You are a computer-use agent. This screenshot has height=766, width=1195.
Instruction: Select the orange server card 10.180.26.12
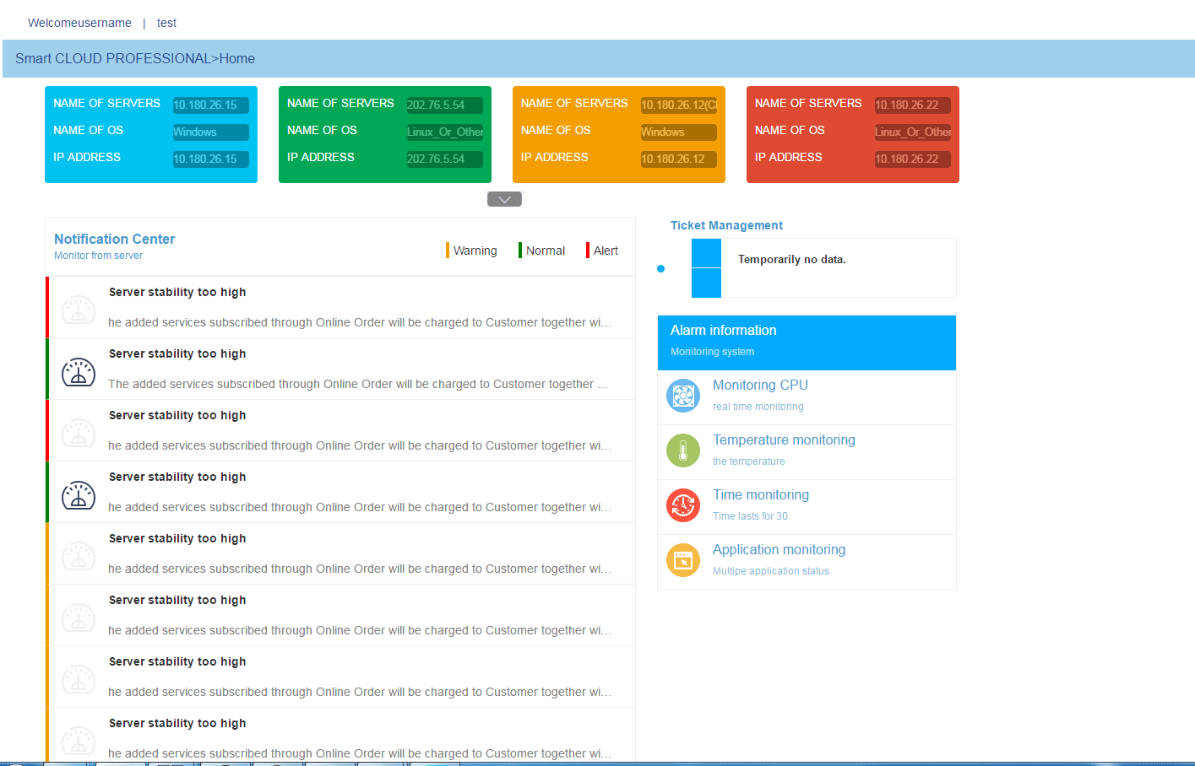pos(619,134)
